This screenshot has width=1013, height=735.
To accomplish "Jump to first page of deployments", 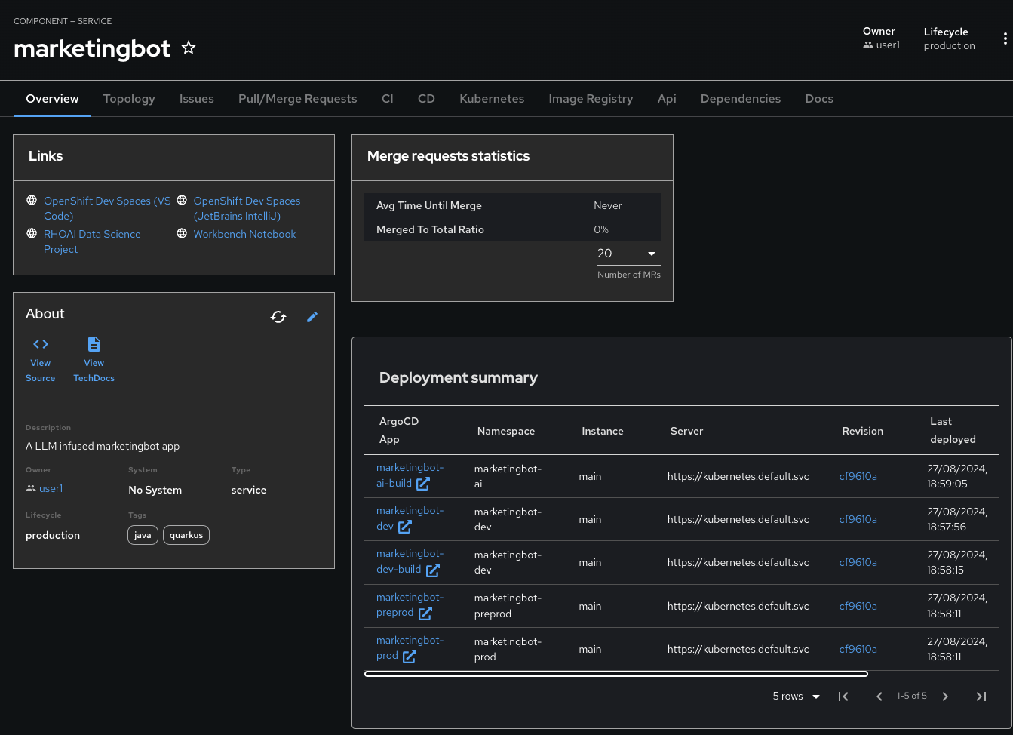I will tap(843, 697).
